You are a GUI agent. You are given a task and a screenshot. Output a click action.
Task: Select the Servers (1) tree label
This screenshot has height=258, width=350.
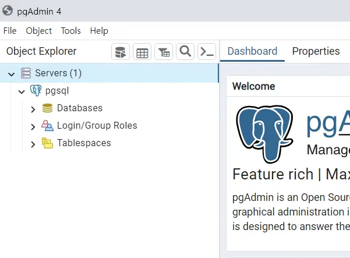[x=58, y=73]
